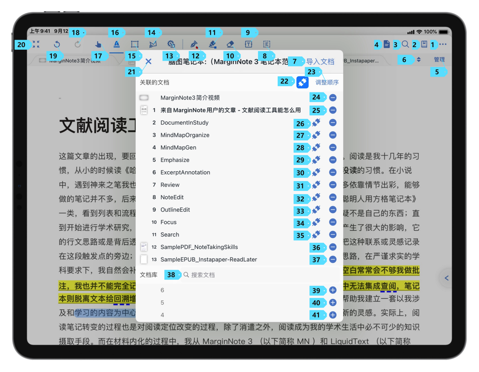
Task: Remove SampleEPUB_Instapaper-ReadLater with its minus button
Action: click(x=333, y=259)
